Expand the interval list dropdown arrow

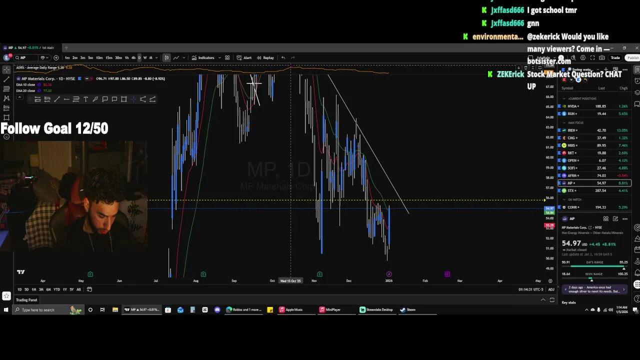157,57
